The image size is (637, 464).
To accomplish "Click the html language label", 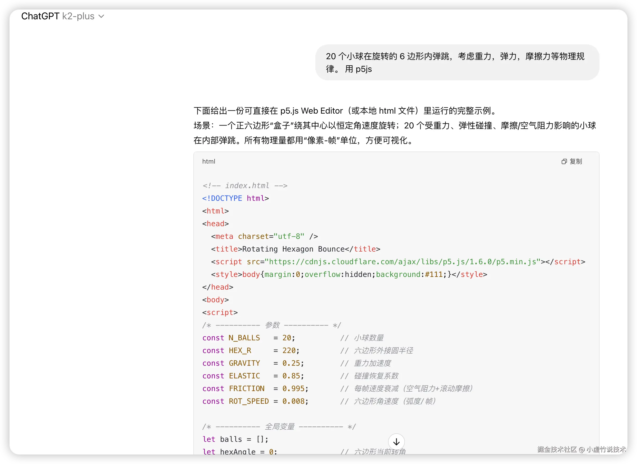I will 209,161.
